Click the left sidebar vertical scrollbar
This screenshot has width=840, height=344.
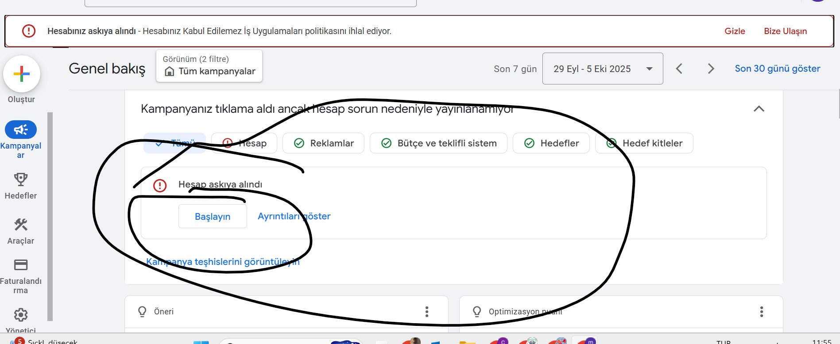[50, 217]
